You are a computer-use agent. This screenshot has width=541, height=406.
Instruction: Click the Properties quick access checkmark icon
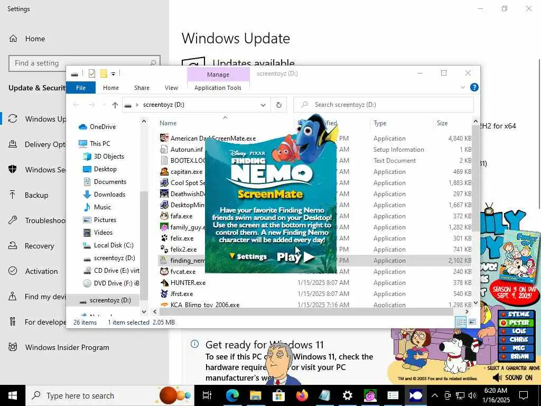[92, 73]
